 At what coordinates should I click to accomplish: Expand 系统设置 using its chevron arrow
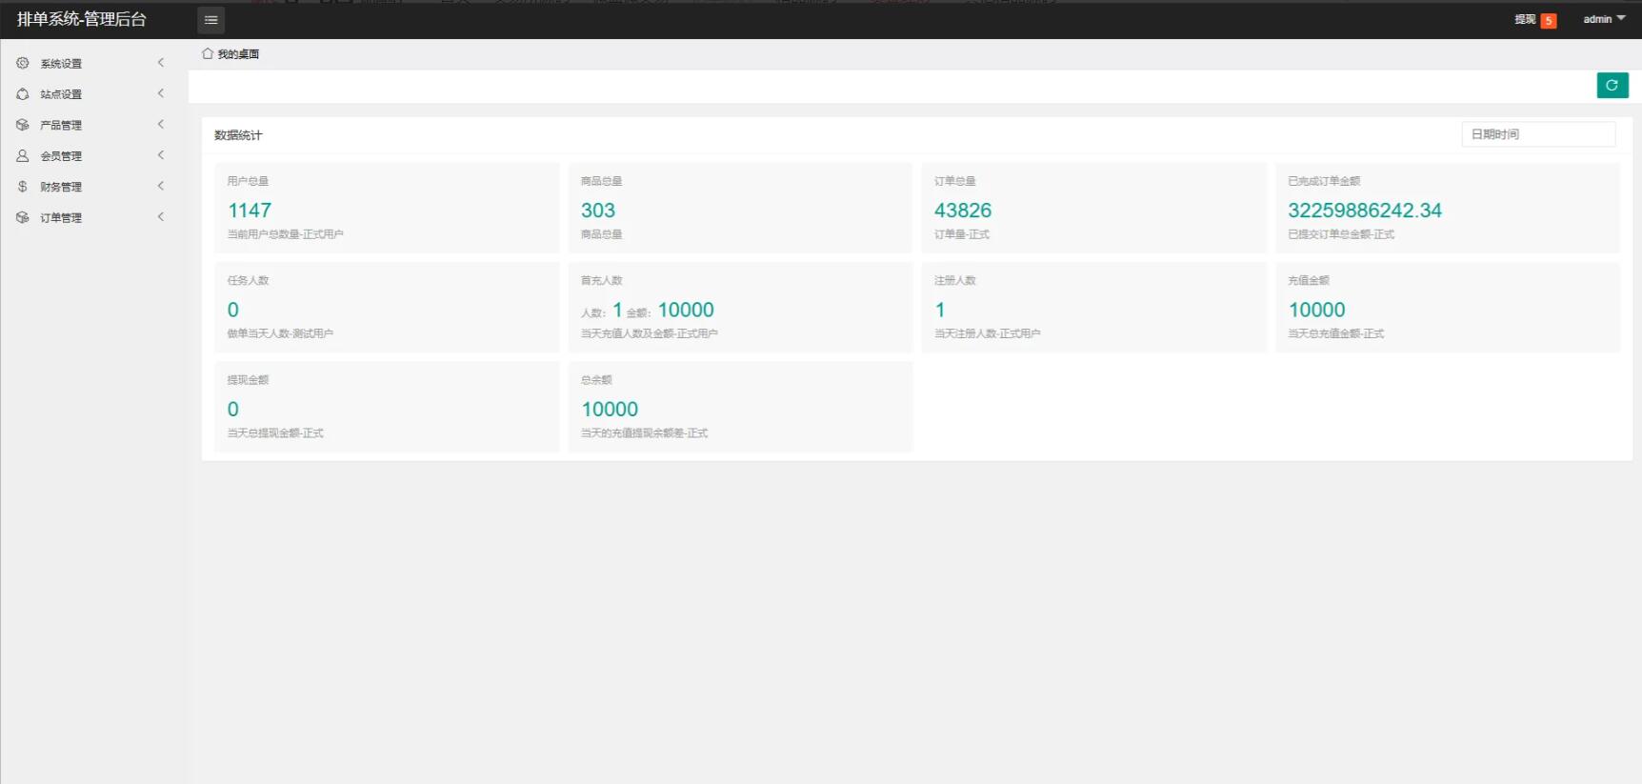click(161, 63)
